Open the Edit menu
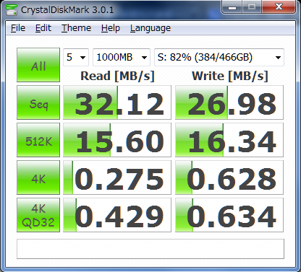 (43, 28)
